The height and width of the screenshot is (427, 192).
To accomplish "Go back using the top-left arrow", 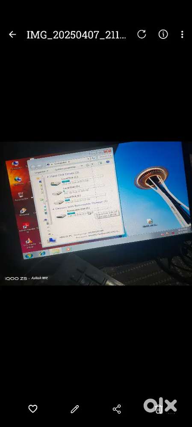I will pyautogui.click(x=12, y=35).
